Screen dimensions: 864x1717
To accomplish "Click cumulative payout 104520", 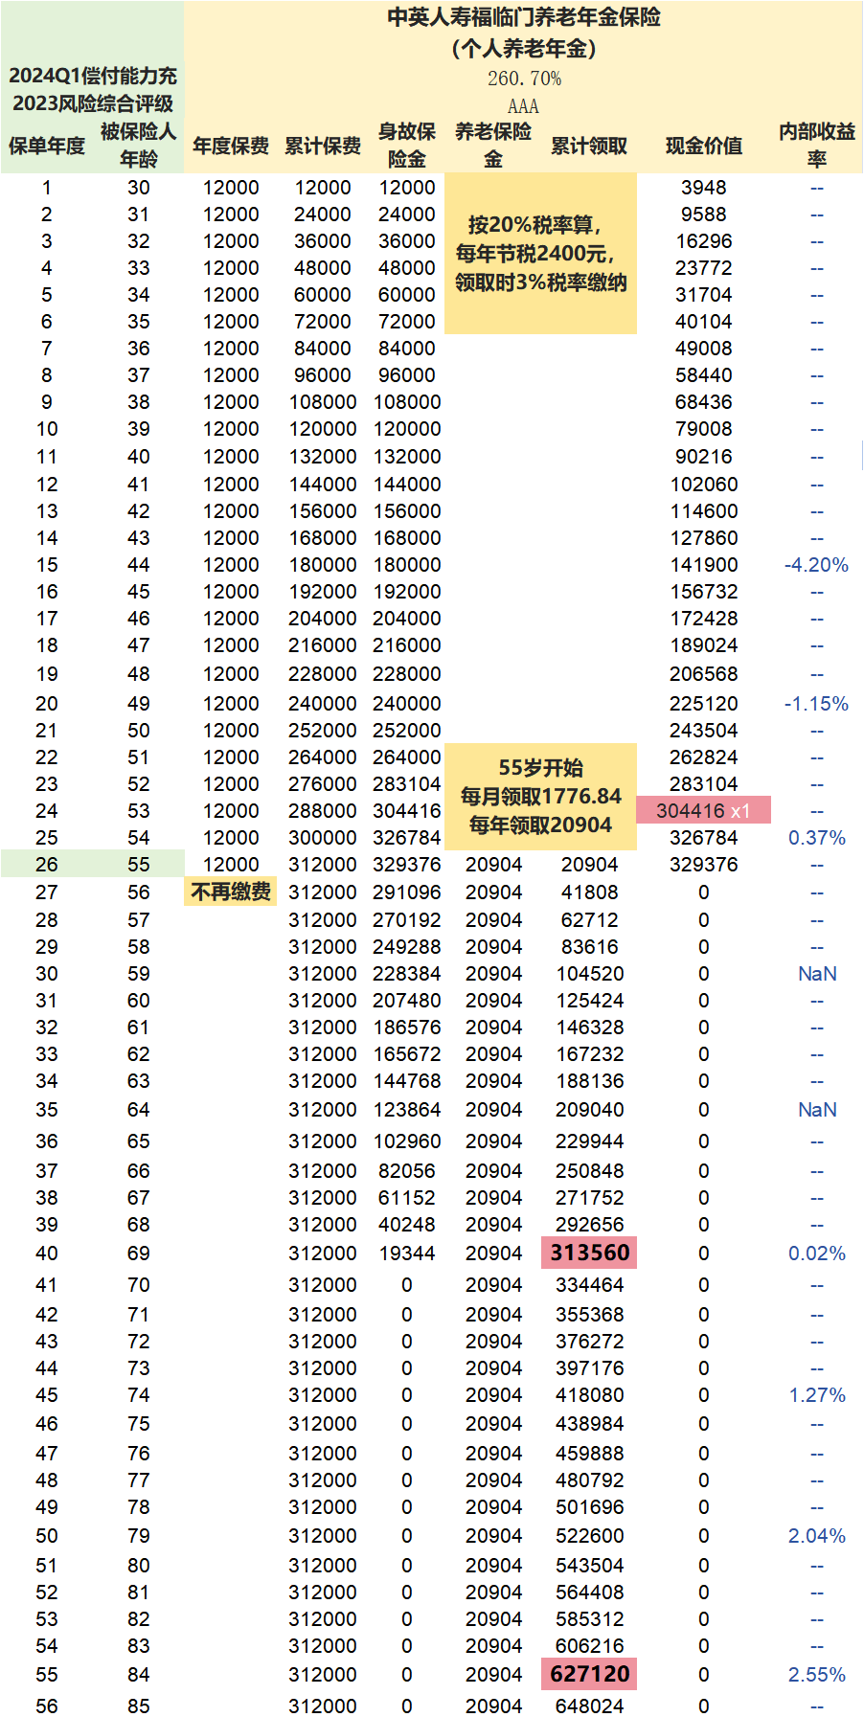I will [x=589, y=974].
